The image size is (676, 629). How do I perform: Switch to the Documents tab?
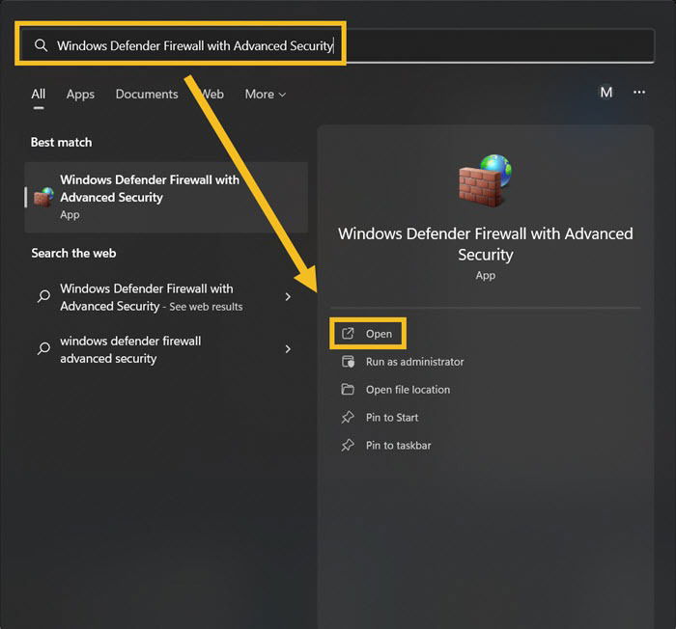tap(147, 94)
